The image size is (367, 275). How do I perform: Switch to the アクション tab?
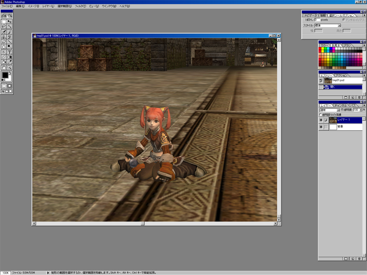click(x=342, y=75)
